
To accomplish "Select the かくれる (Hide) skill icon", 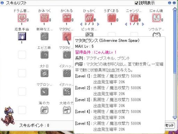I will 67,18.
